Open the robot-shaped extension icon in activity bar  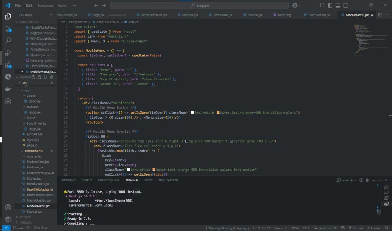[x=8, y=101]
